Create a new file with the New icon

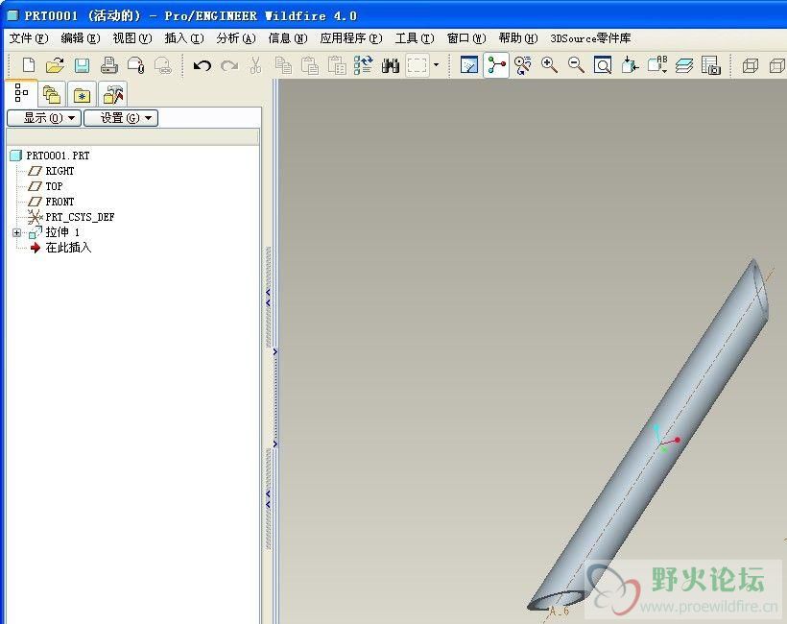point(29,65)
